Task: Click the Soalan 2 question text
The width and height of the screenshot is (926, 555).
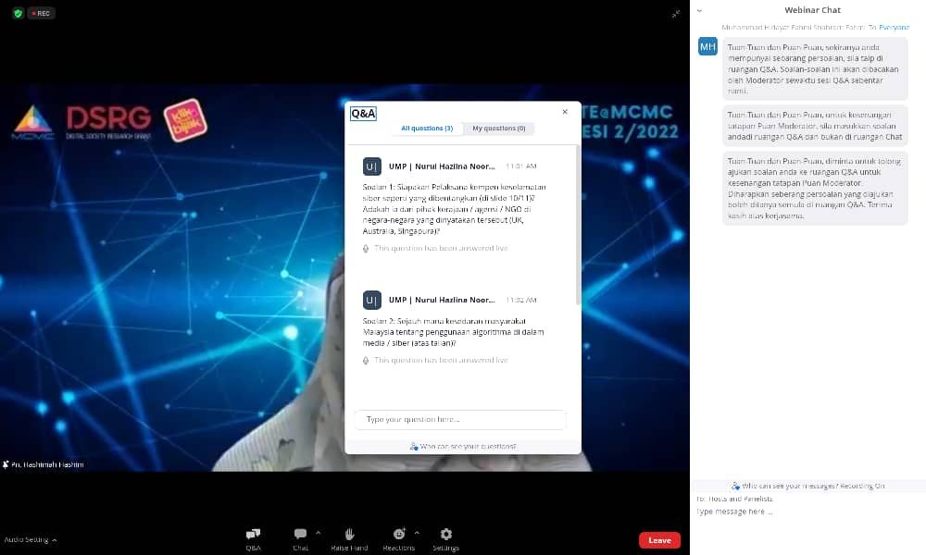Action: point(453,332)
